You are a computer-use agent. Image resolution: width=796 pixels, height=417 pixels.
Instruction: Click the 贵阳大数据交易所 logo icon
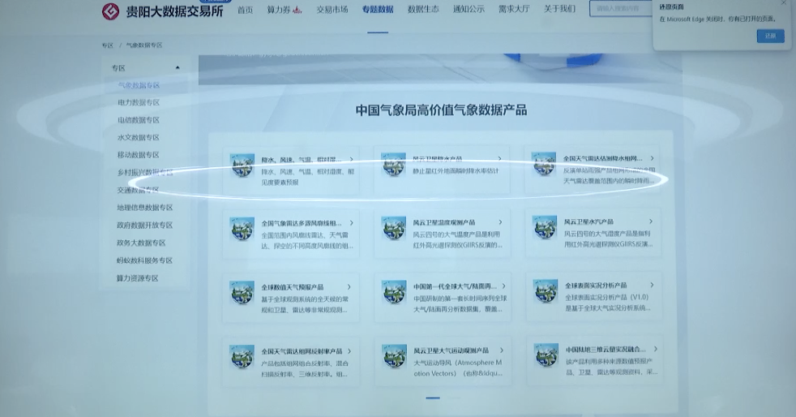pyautogui.click(x=111, y=11)
